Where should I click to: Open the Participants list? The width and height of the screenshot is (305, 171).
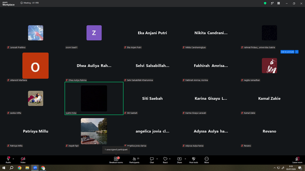pos(134,160)
